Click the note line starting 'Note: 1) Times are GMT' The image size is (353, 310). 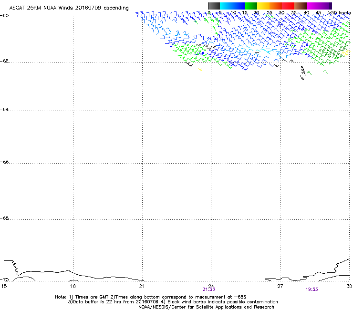coord(151,297)
